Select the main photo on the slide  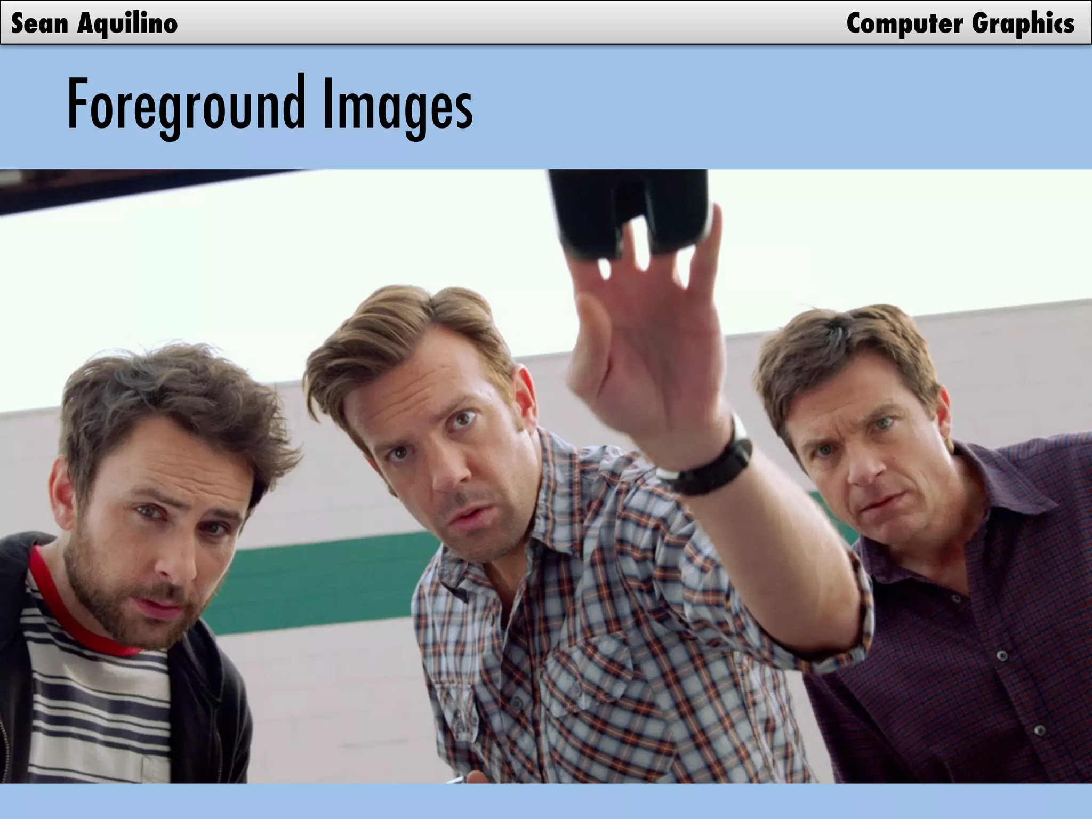(x=546, y=476)
